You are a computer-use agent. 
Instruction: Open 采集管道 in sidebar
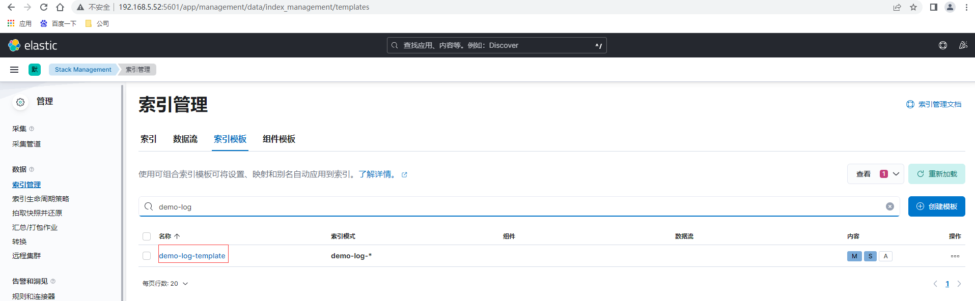26,144
